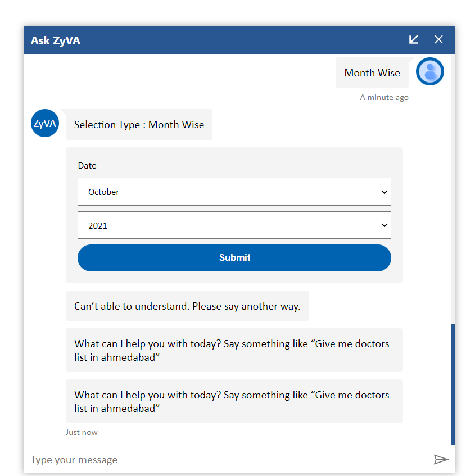Click the ZyVA bot avatar

(x=45, y=123)
